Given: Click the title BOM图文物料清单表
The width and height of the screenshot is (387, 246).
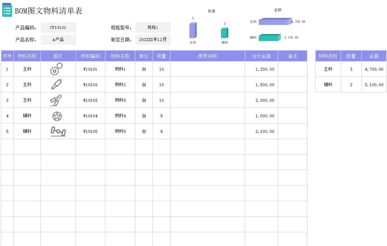Looking at the screenshot, I should coord(49,11).
